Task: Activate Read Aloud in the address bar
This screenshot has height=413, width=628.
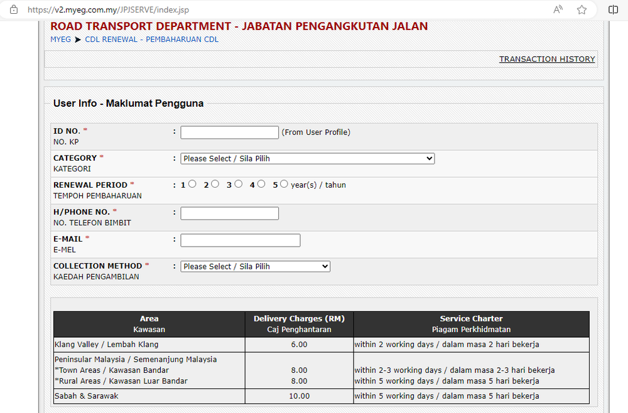Action: click(x=558, y=9)
